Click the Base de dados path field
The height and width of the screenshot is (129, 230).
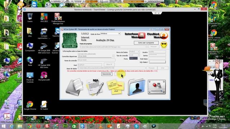111,68
